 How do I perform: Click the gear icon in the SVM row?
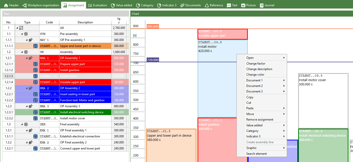(26, 34)
